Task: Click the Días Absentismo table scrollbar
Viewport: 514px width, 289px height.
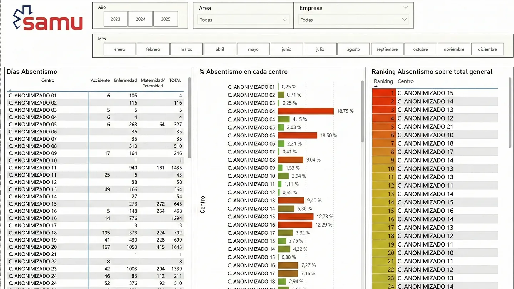Action: (189, 118)
